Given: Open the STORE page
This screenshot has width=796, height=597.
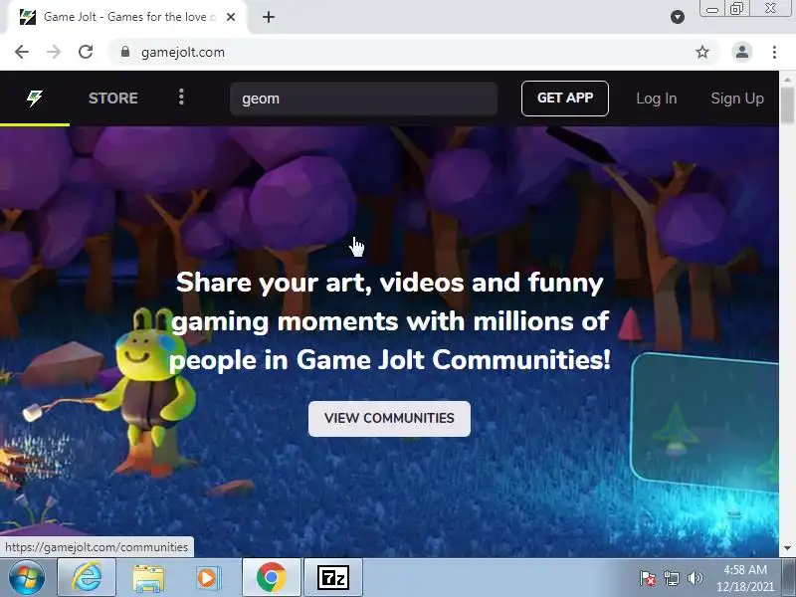Looking at the screenshot, I should coord(113,98).
